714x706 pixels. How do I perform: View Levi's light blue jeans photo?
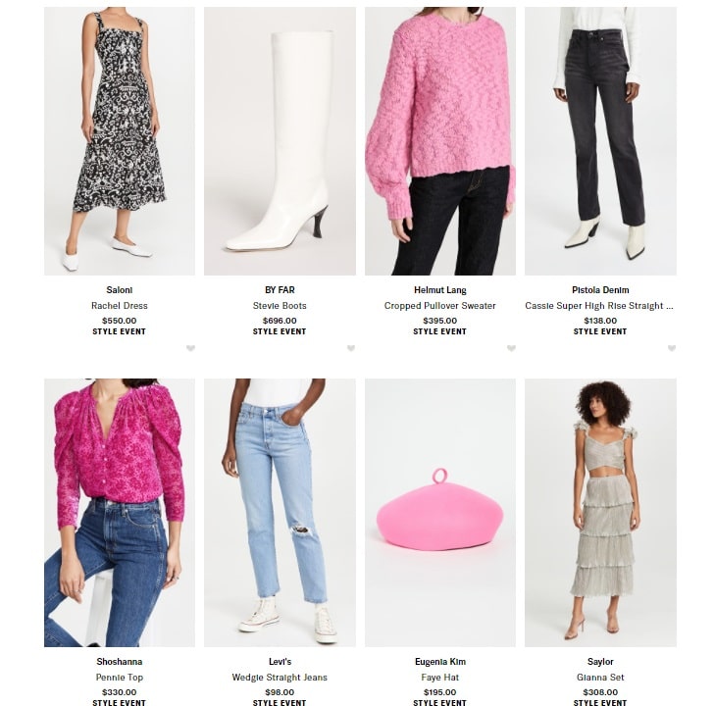point(280,513)
